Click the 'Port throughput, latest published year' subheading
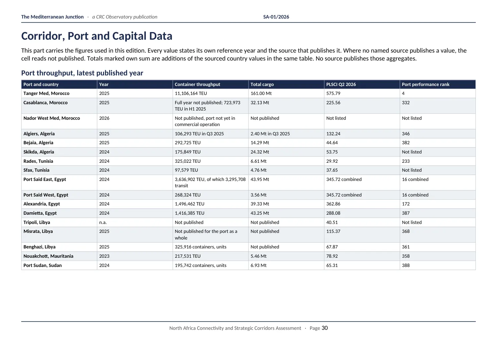 pyautogui.click(x=82, y=73)
